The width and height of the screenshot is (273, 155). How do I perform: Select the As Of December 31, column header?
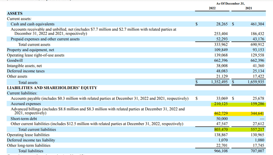[230, 3]
